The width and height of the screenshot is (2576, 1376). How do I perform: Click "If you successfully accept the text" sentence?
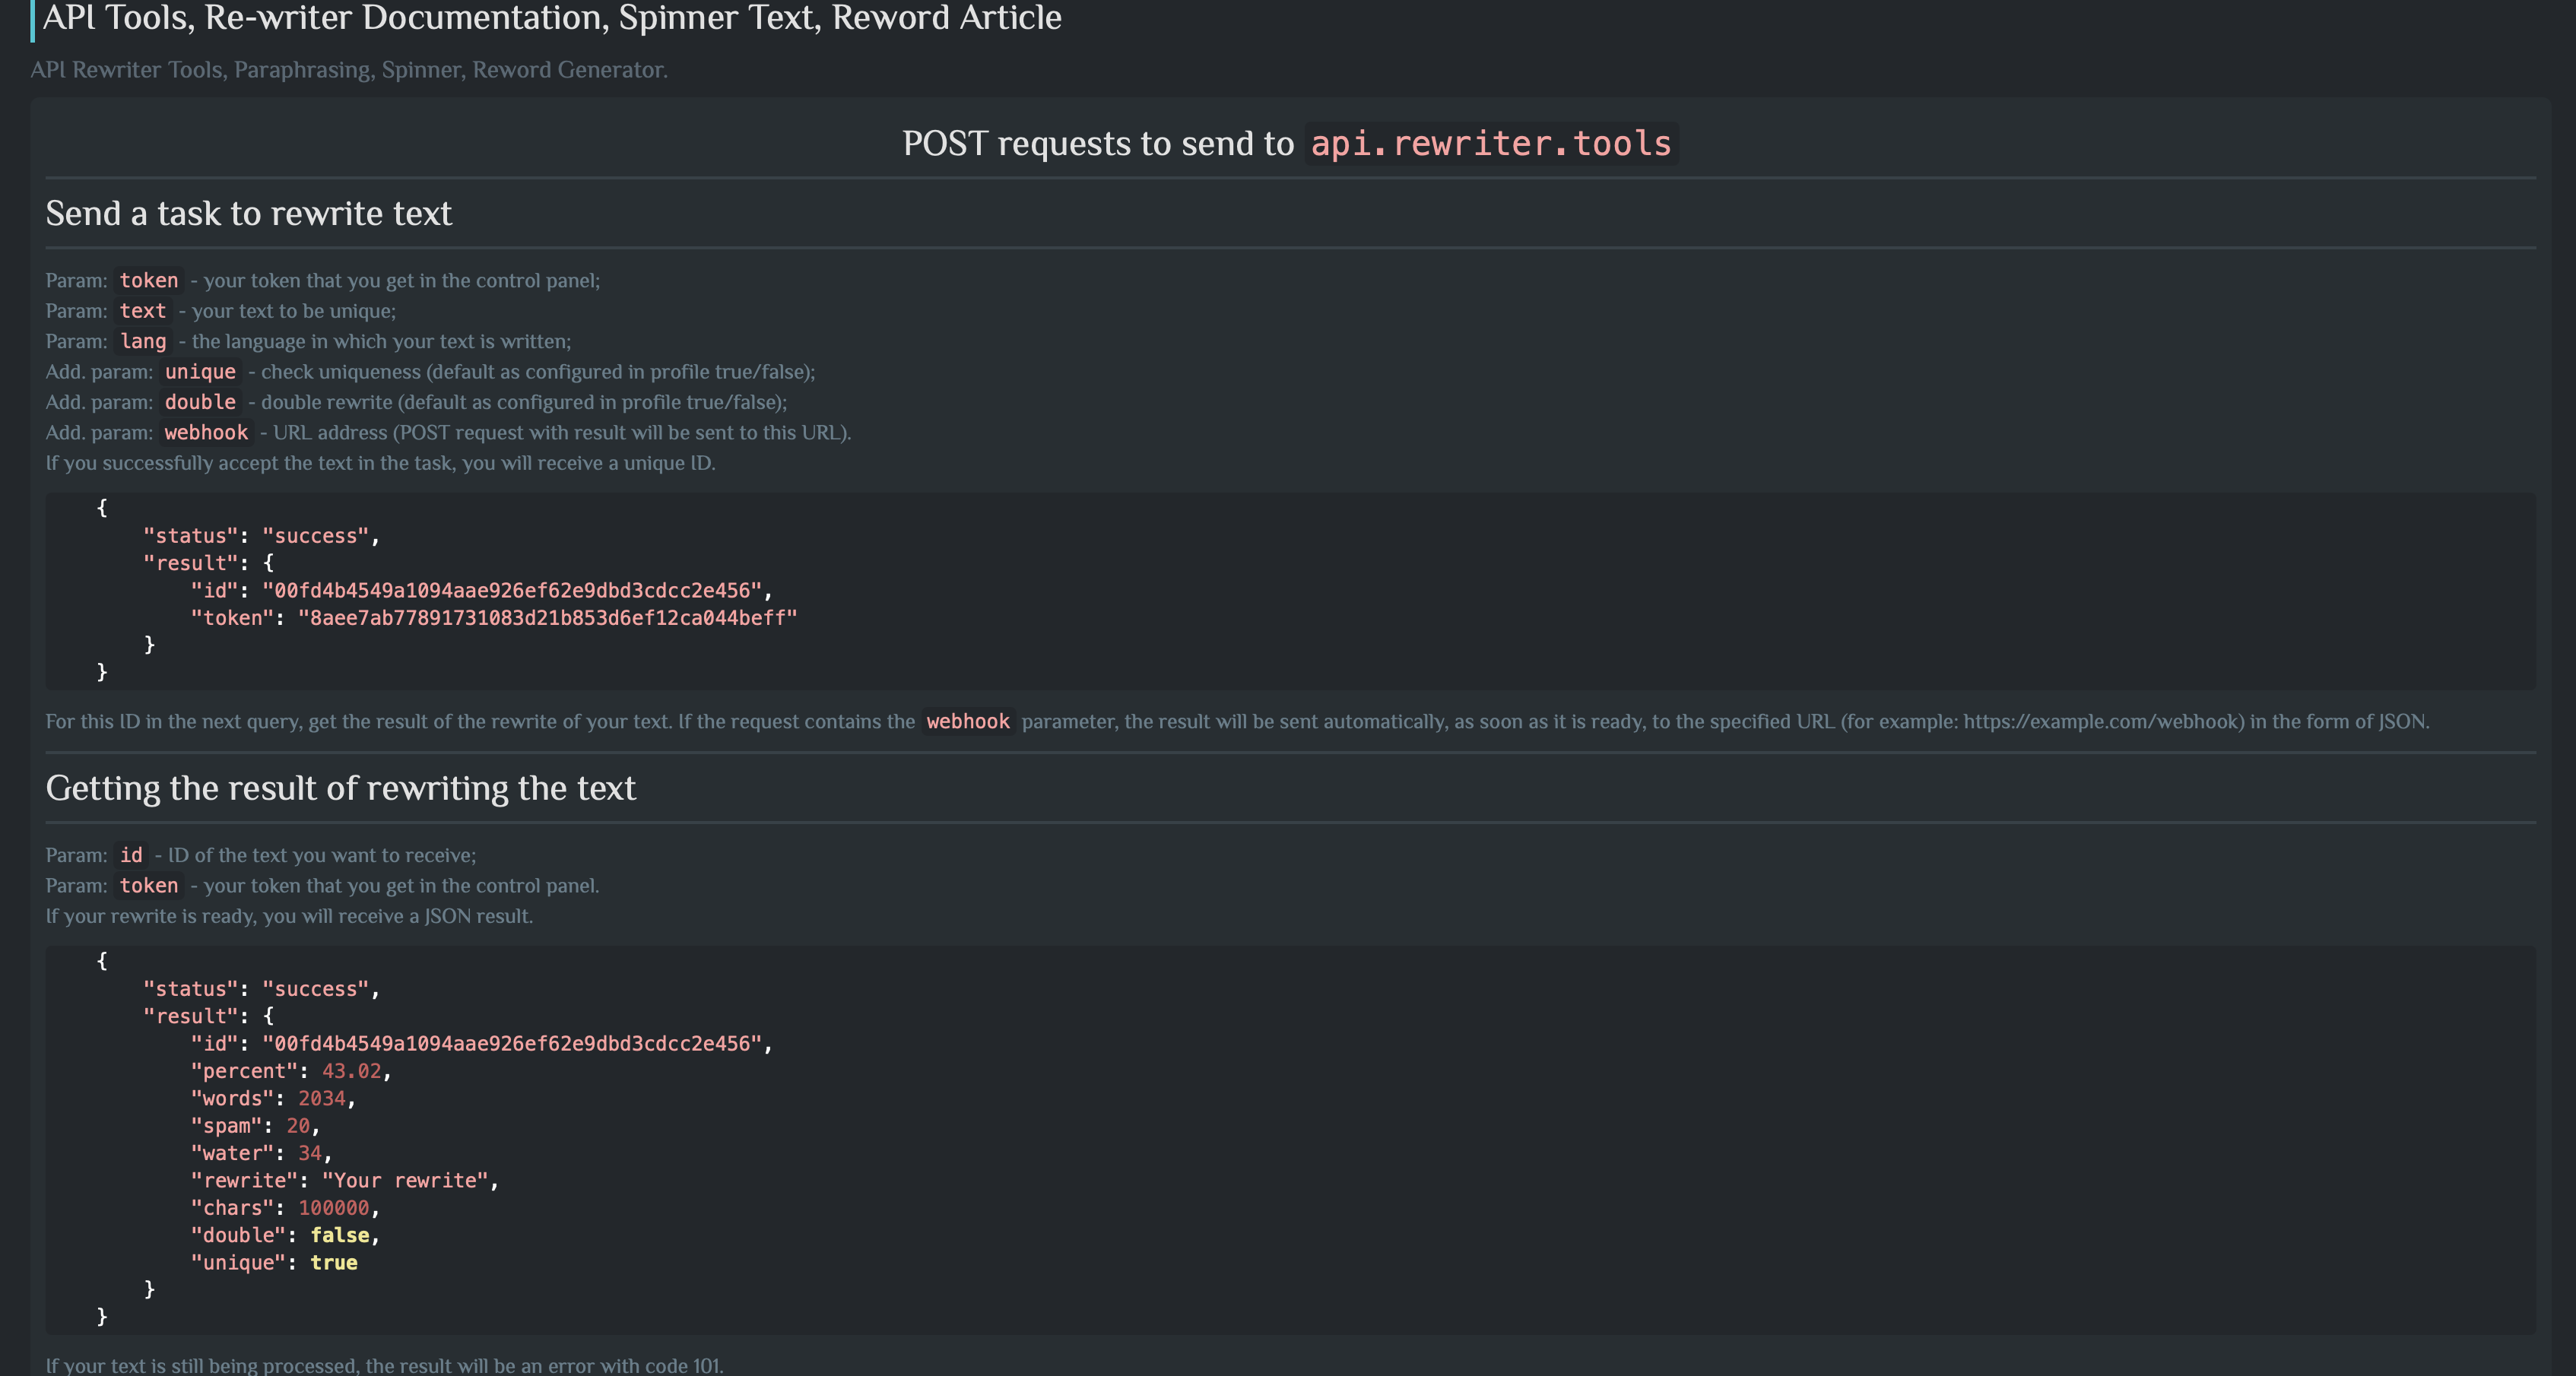[x=380, y=463]
